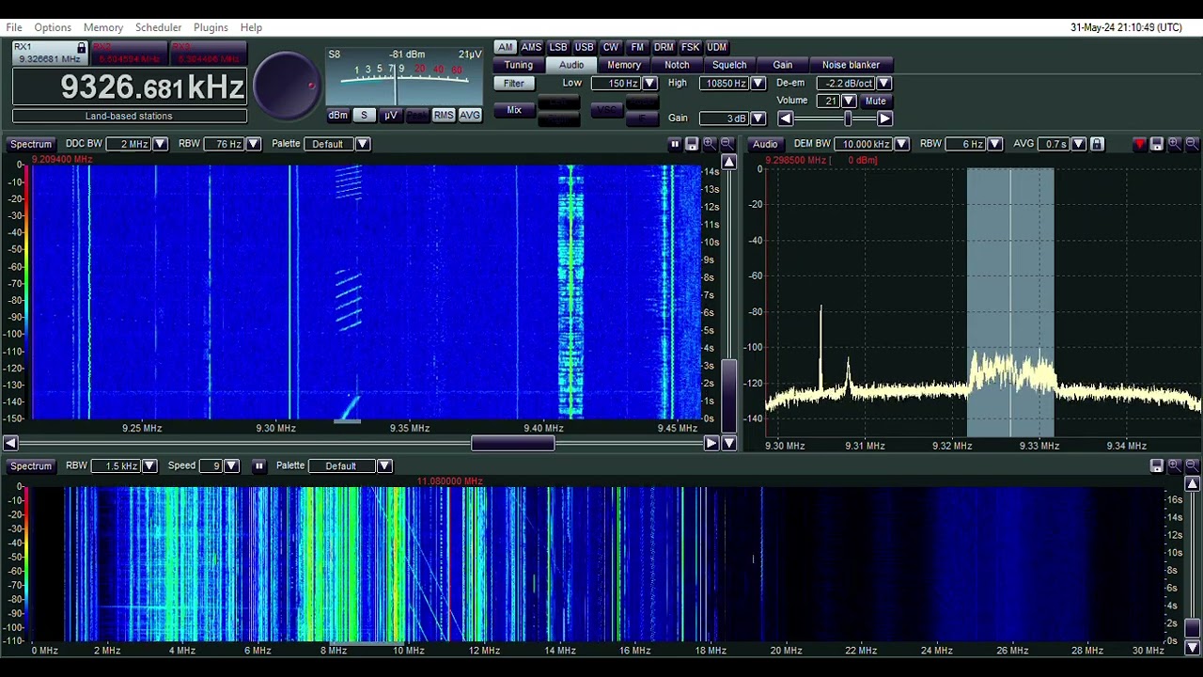The image size is (1203, 677).
Task: Click the wideband waterfall down arrow
Action: (1192, 647)
